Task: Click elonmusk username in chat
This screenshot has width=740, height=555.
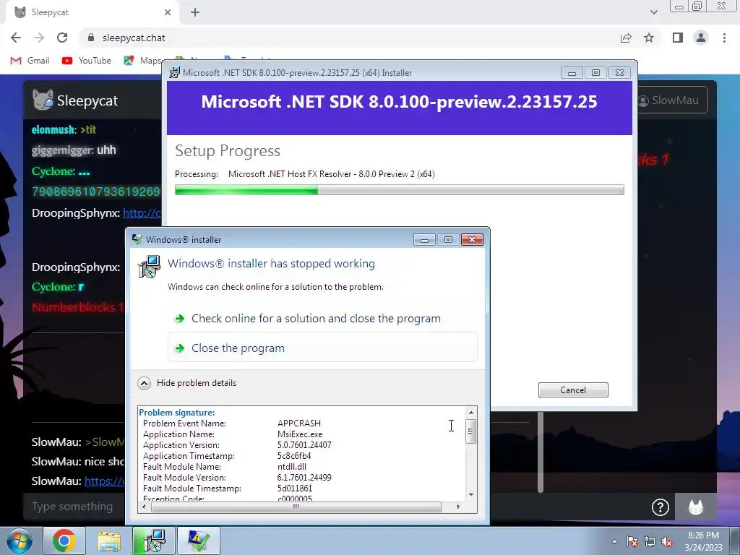Action: (x=53, y=130)
